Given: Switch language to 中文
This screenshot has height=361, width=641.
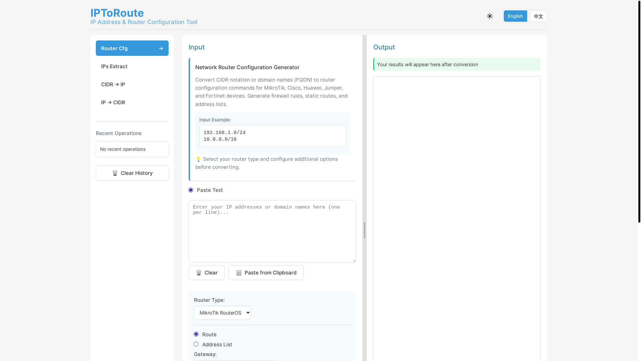Looking at the screenshot, I should pos(538,16).
